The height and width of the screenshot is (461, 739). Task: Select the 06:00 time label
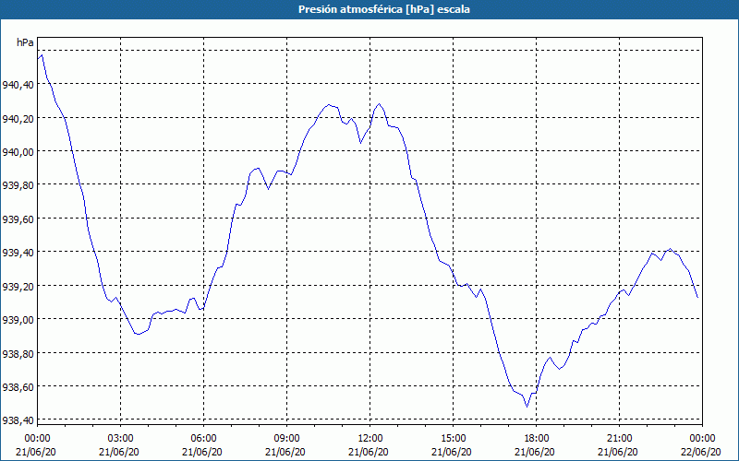203,439
